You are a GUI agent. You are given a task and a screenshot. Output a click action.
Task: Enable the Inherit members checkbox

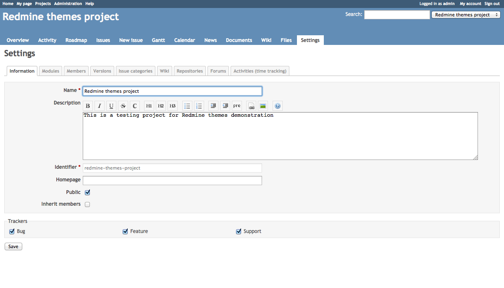pyautogui.click(x=88, y=204)
